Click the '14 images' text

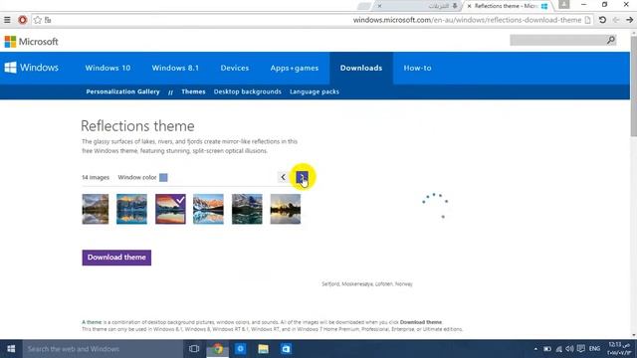tap(96, 177)
